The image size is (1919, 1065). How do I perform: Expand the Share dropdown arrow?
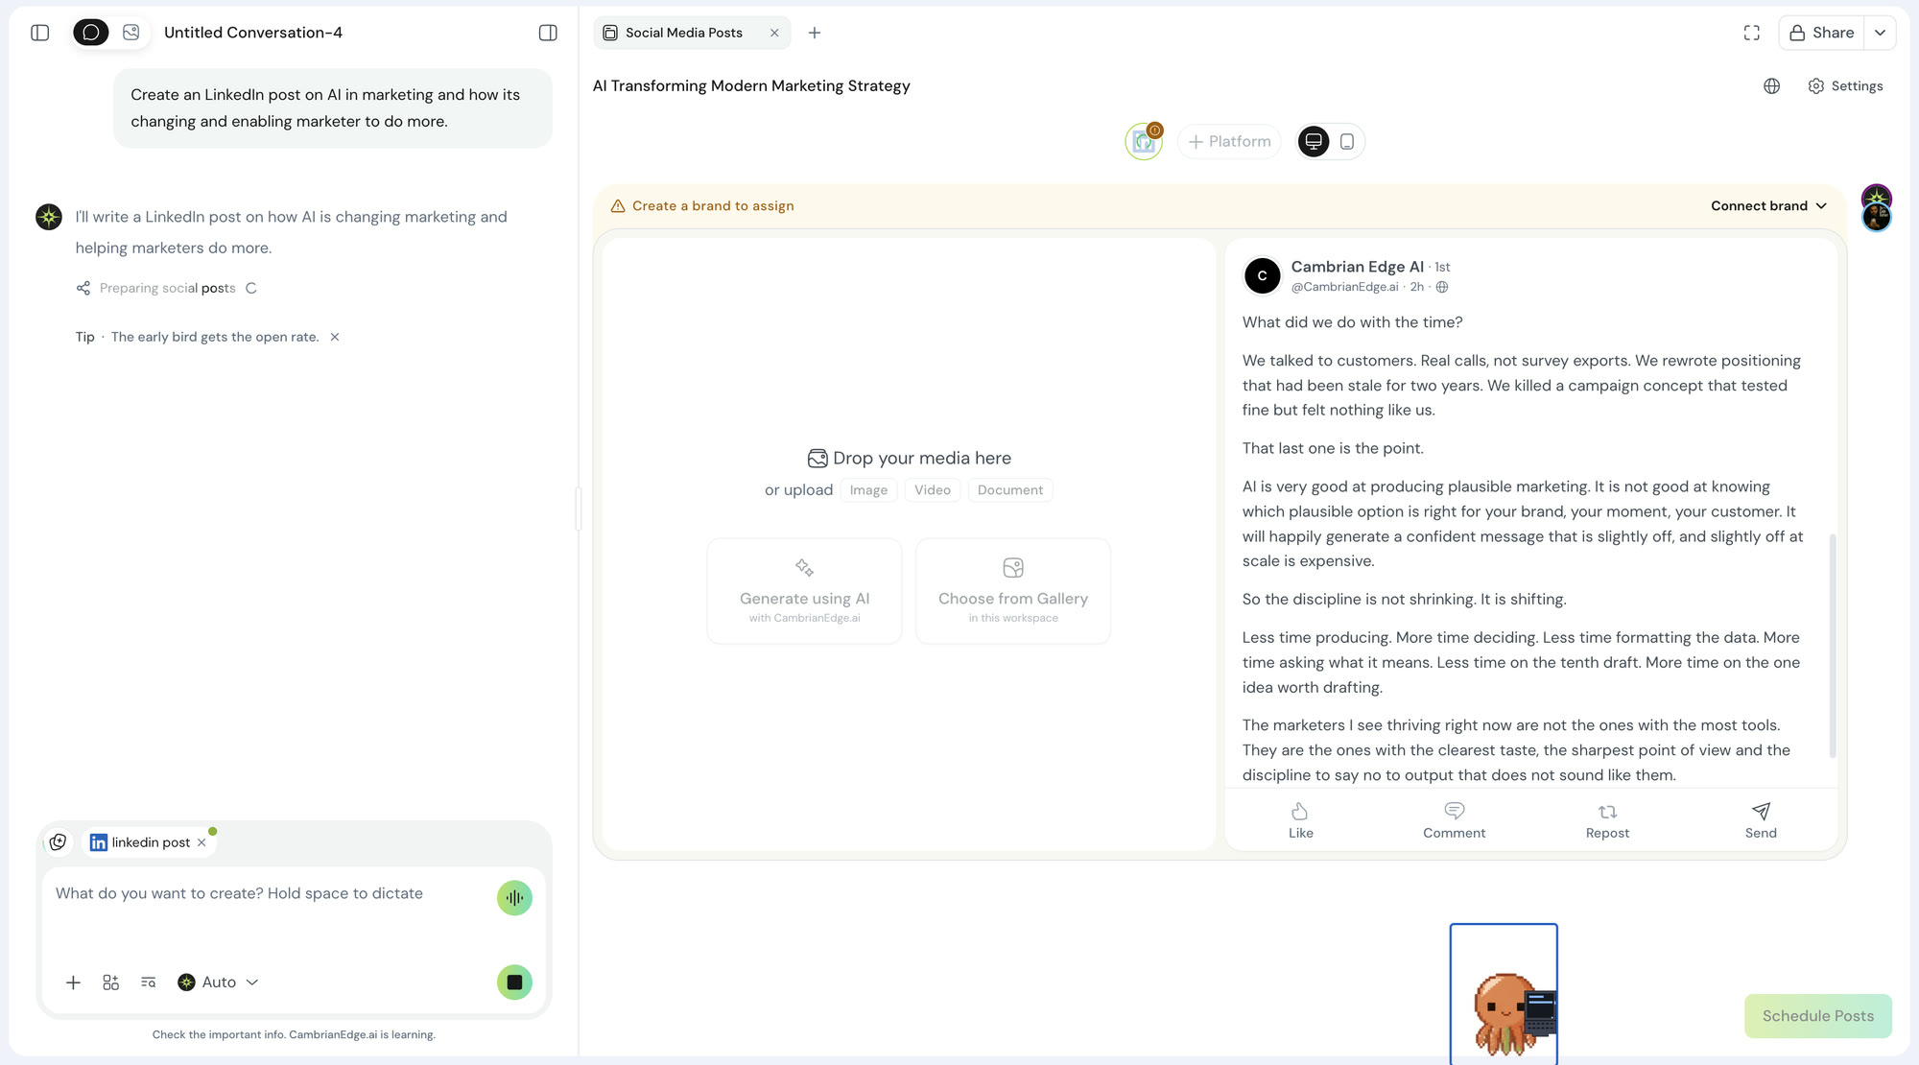pos(1880,33)
